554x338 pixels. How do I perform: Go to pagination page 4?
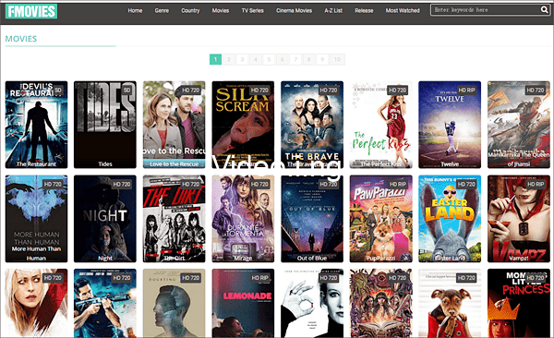[256, 59]
